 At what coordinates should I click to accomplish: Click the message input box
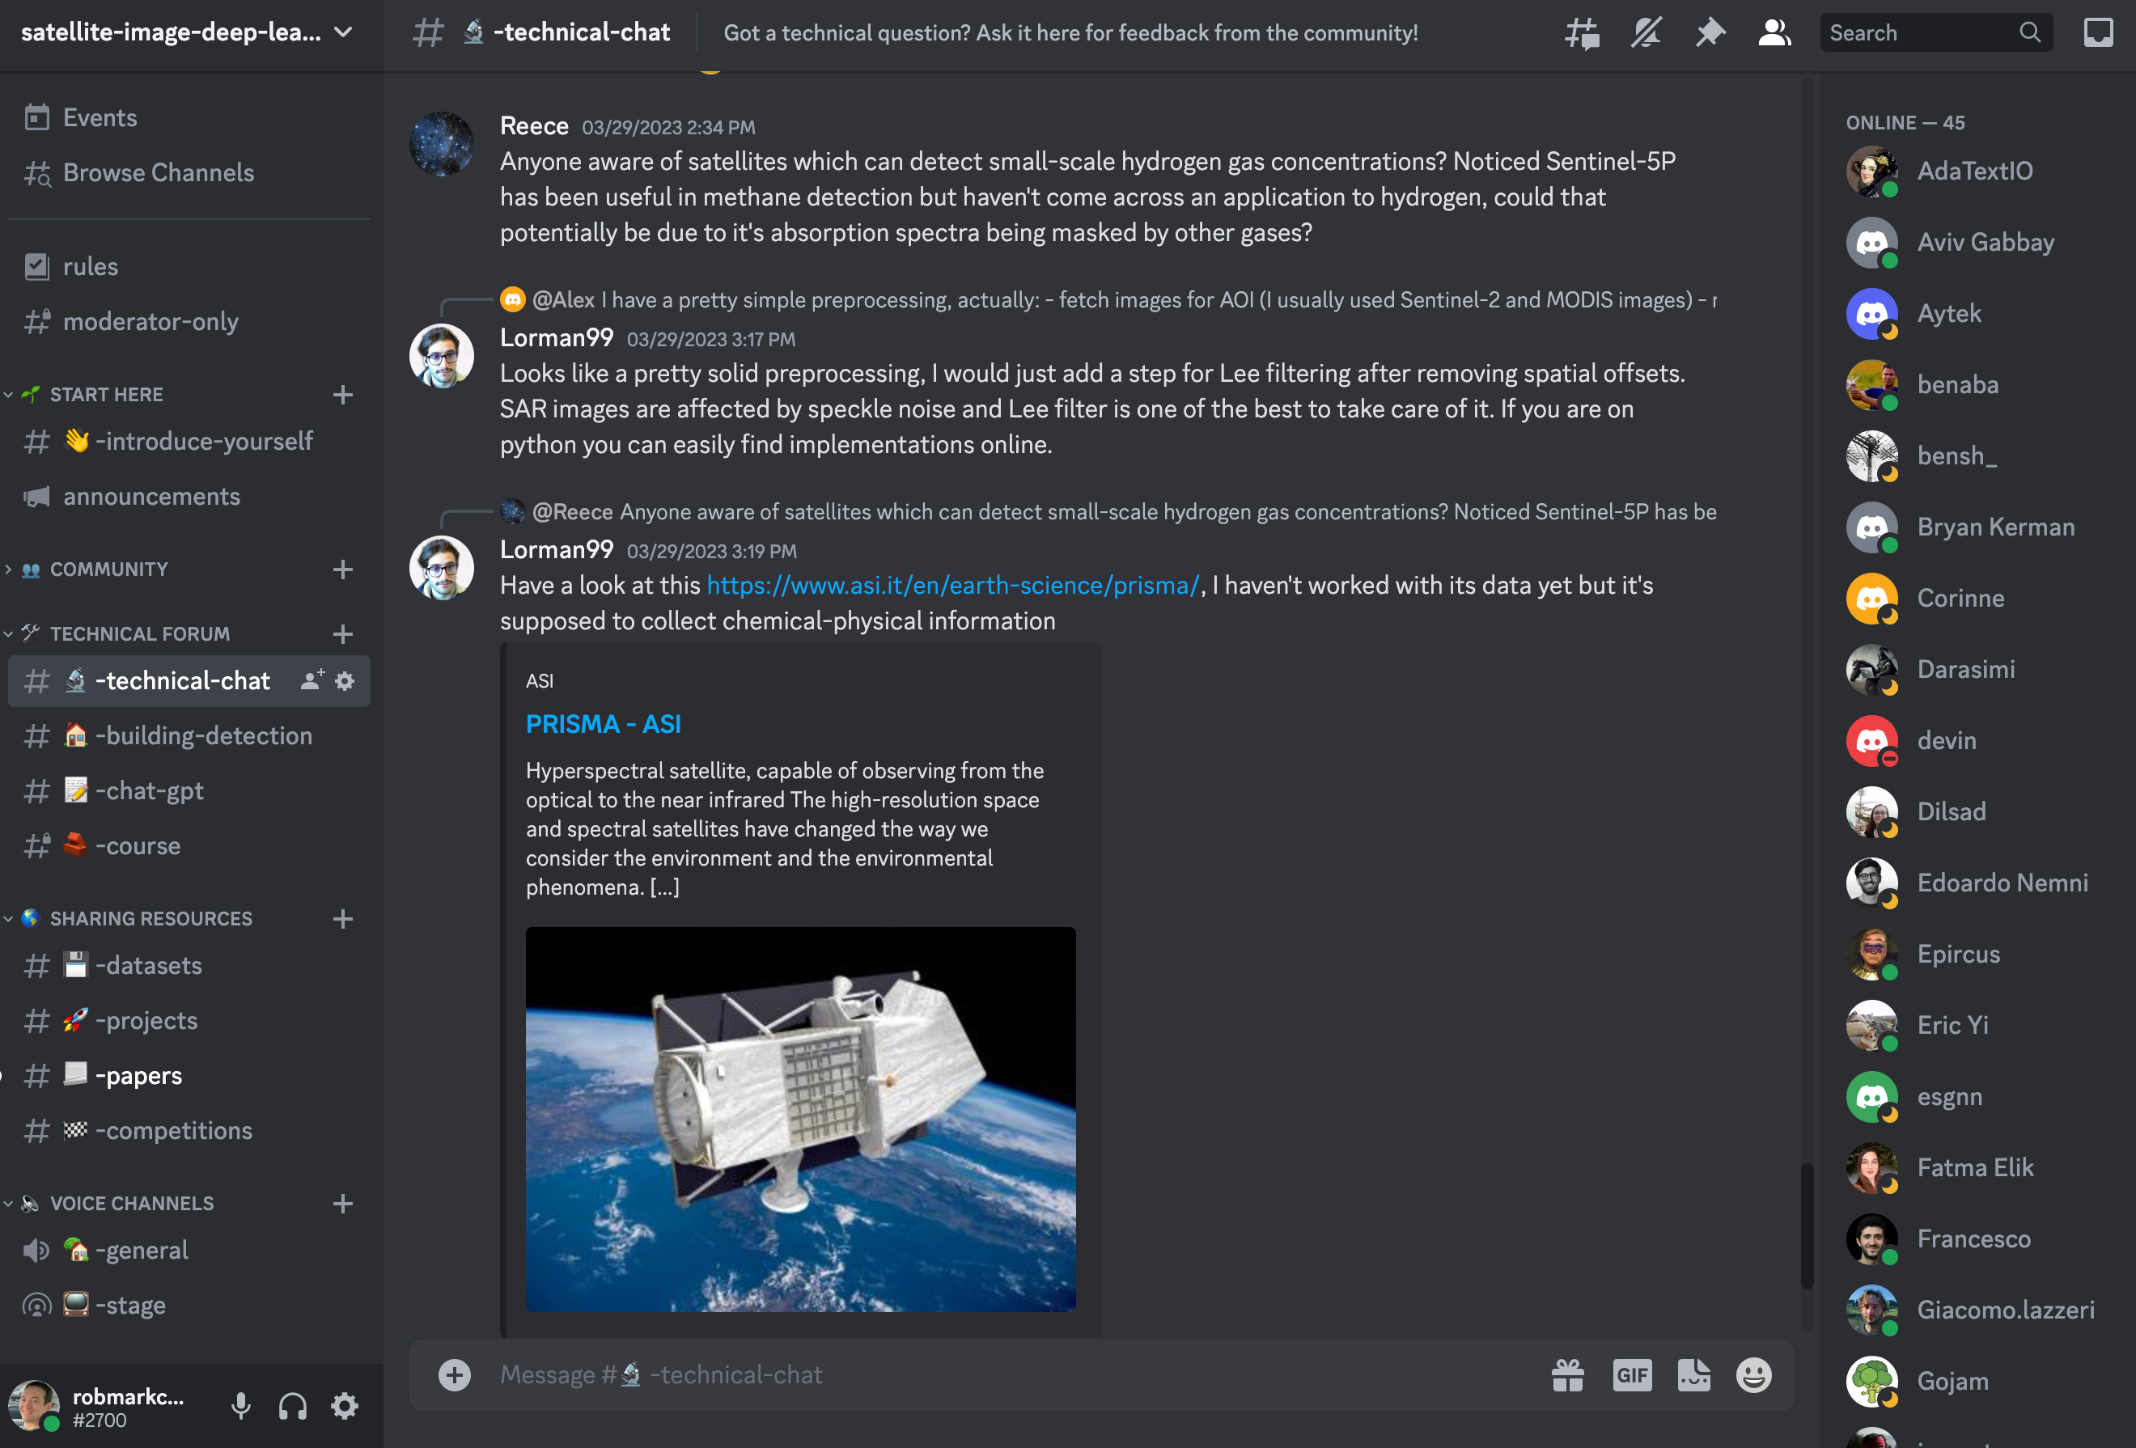1011,1375
